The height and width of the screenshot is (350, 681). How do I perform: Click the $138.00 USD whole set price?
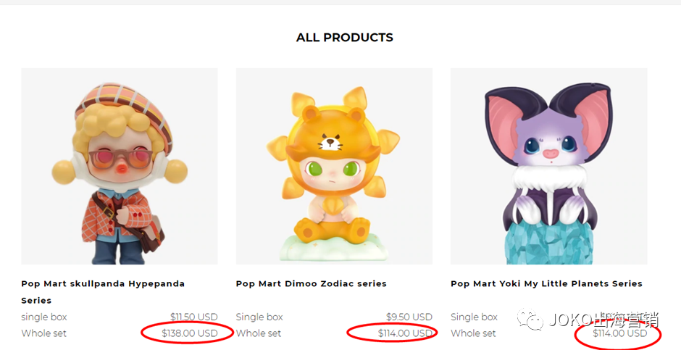tap(190, 333)
